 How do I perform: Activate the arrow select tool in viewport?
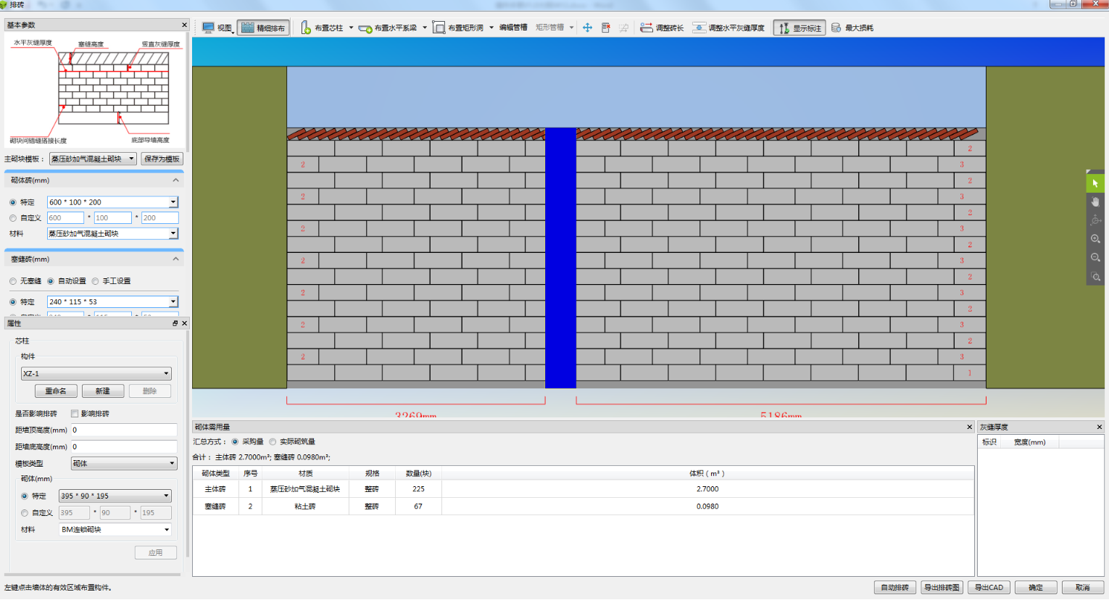[x=1095, y=183]
